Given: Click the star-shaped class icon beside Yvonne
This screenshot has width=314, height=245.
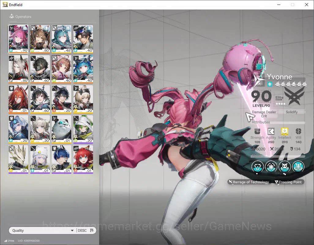Looking at the screenshot, I should 258,80.
